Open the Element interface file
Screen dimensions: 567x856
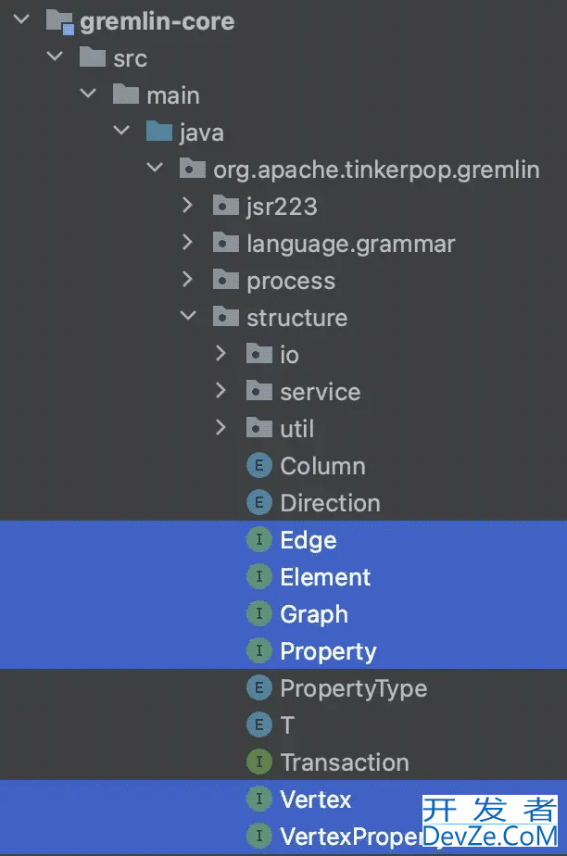tap(325, 577)
